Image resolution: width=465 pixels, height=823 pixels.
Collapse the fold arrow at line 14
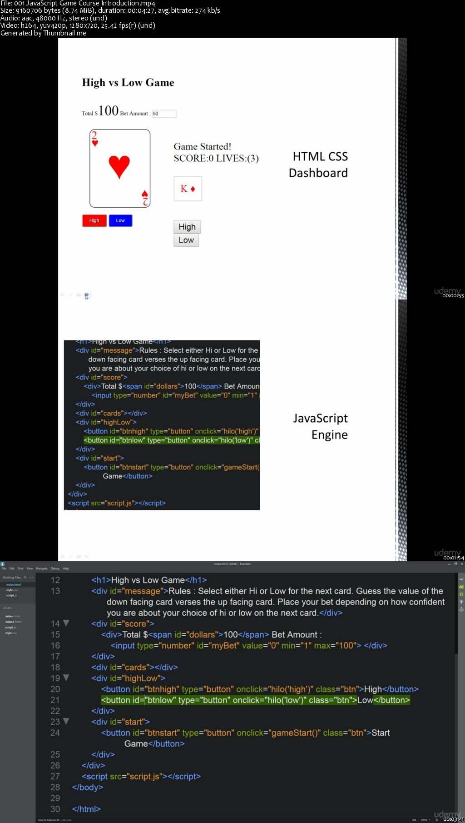[66, 623]
